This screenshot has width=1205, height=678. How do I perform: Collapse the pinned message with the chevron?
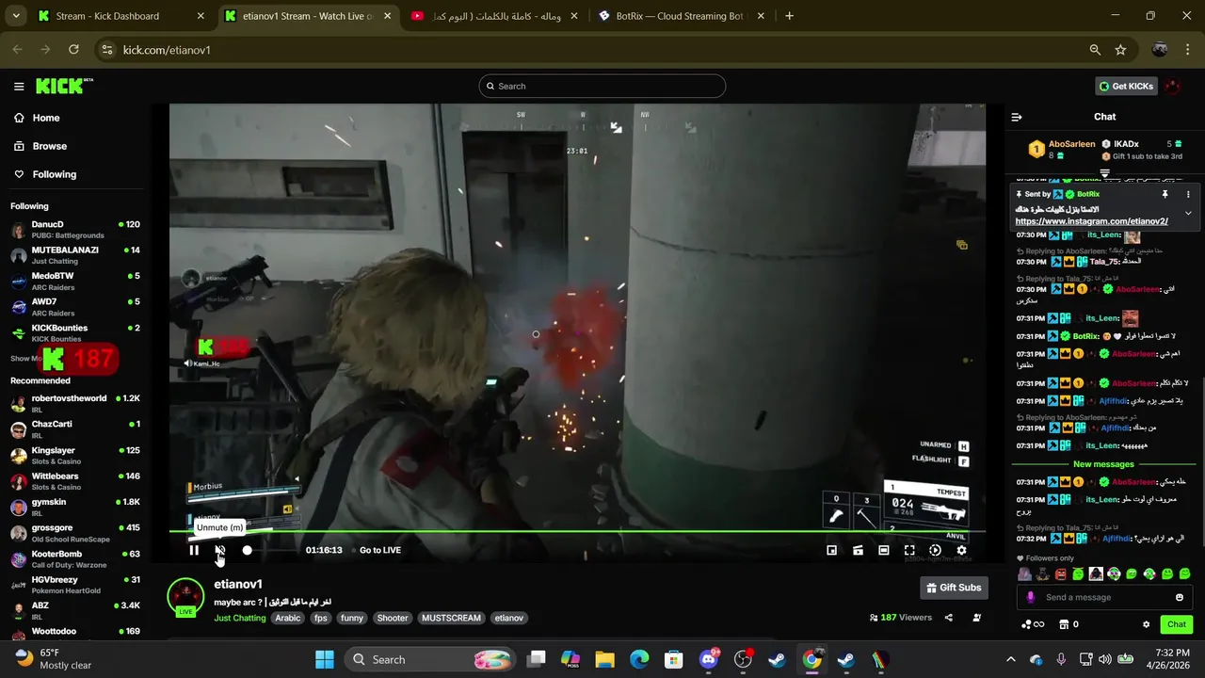(1188, 214)
